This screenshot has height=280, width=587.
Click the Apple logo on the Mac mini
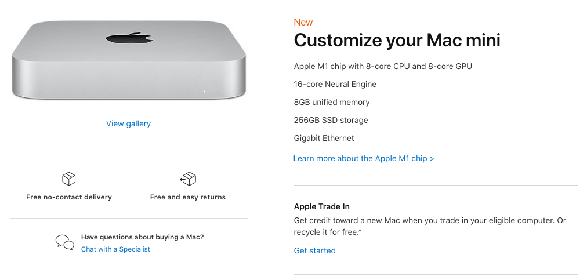click(128, 38)
